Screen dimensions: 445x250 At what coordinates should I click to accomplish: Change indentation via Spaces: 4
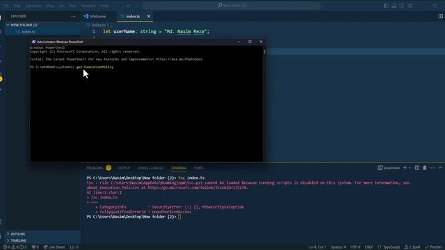pos(338,247)
